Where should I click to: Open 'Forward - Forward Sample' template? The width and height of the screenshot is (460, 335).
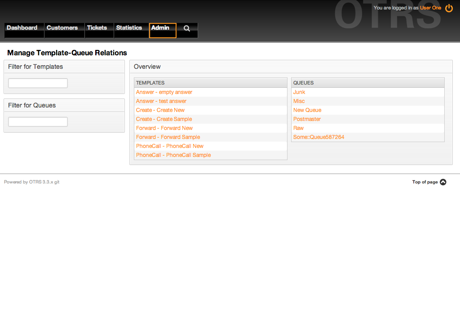[168, 137]
